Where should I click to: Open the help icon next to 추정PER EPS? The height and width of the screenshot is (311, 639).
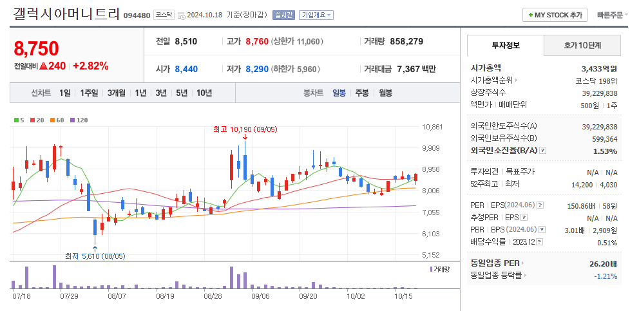tap(524, 217)
